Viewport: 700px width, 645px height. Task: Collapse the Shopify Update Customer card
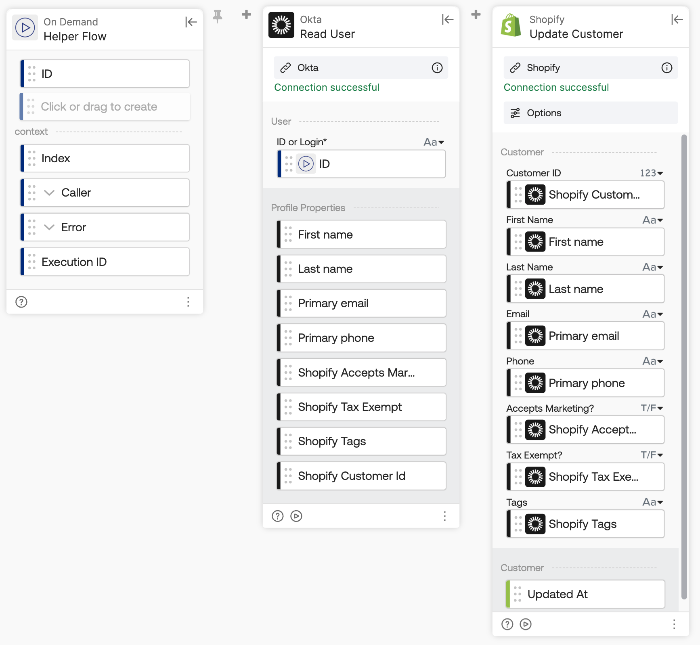coord(677,19)
